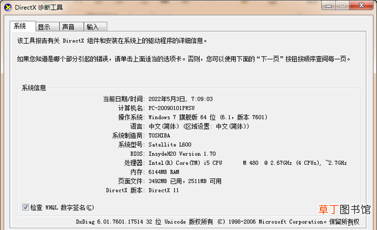This screenshot has height=230, width=377.
Task: Switch to the 输入 tab
Action: (x=95, y=27)
